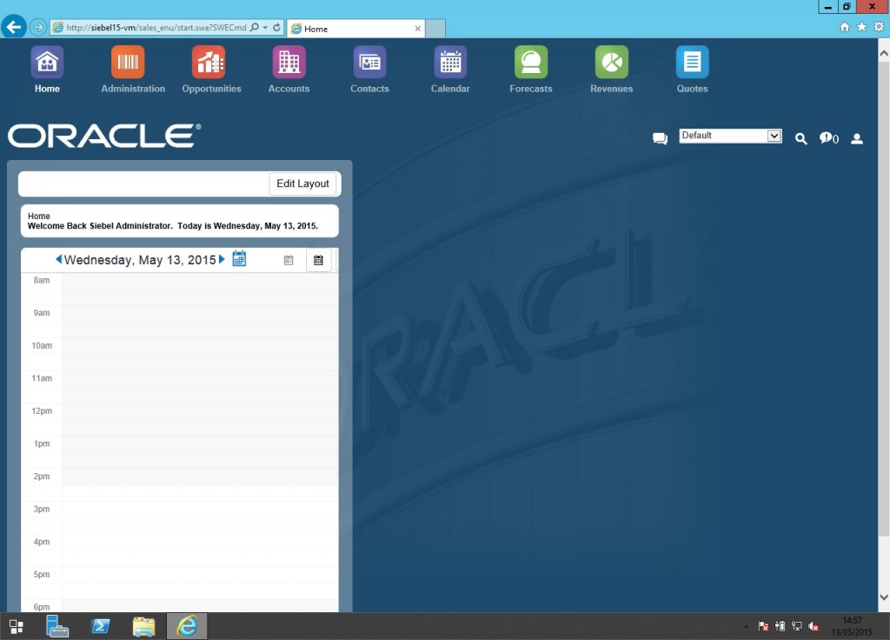Click the Edit Layout button
Image resolution: width=890 pixels, height=640 pixels.
pyautogui.click(x=302, y=183)
